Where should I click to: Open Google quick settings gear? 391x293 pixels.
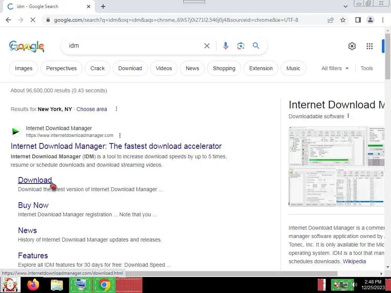pos(352,46)
